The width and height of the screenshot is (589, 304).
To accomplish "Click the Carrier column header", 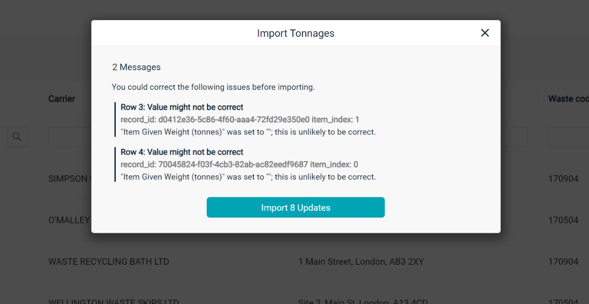I will pyautogui.click(x=62, y=99).
